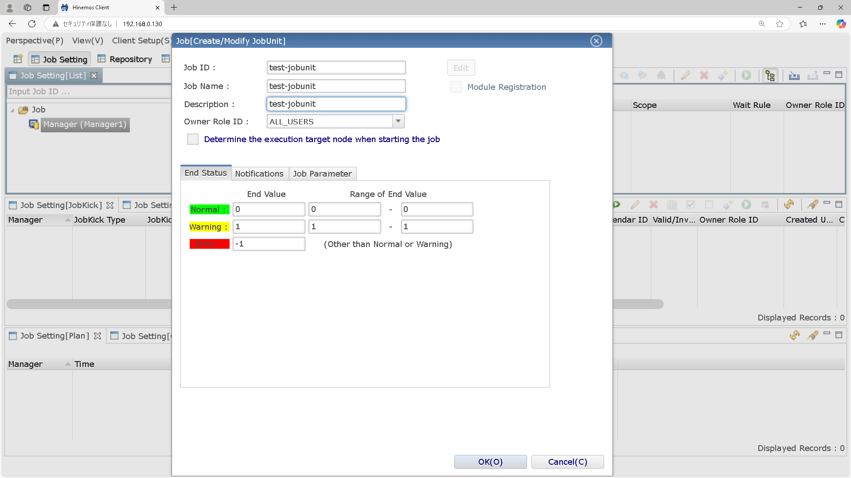
Task: Click filter flashlight icon in JobKick panel
Action: click(812, 204)
